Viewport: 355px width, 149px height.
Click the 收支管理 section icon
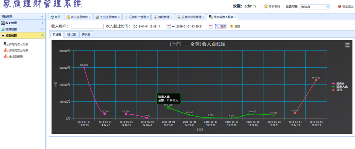click(x=3, y=23)
